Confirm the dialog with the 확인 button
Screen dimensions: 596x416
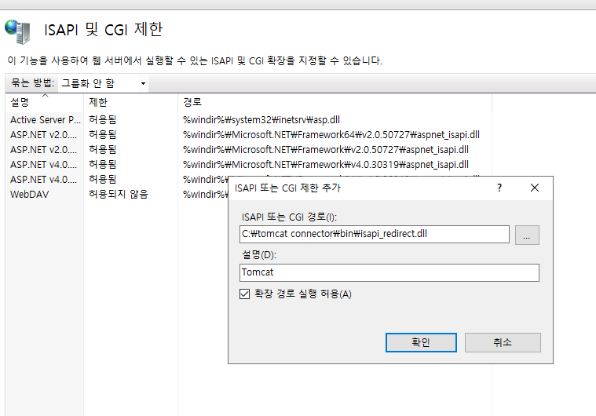(x=421, y=343)
